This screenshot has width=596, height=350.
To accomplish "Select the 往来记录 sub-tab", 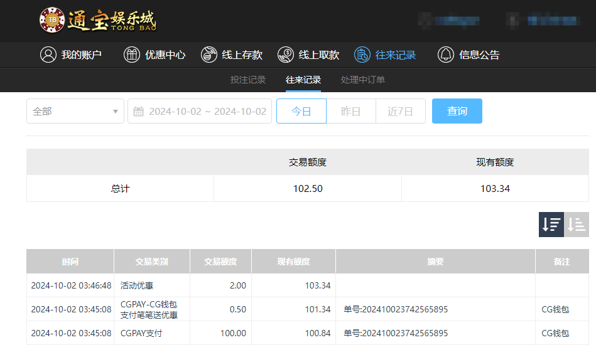I will point(303,80).
